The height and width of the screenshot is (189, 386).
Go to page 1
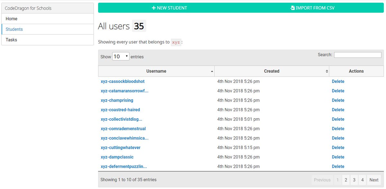(337, 180)
